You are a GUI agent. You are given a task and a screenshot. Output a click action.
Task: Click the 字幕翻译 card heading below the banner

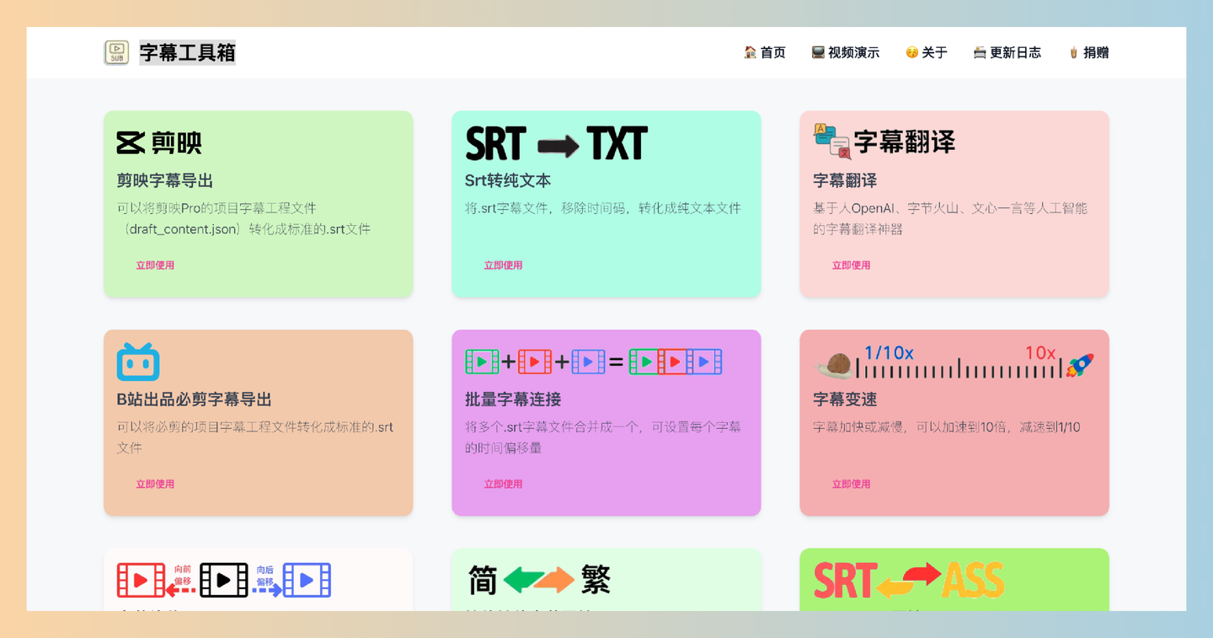pyautogui.click(x=845, y=181)
